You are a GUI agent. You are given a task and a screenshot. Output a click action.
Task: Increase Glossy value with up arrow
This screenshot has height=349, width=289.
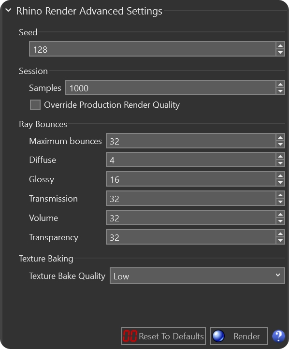[280, 176]
